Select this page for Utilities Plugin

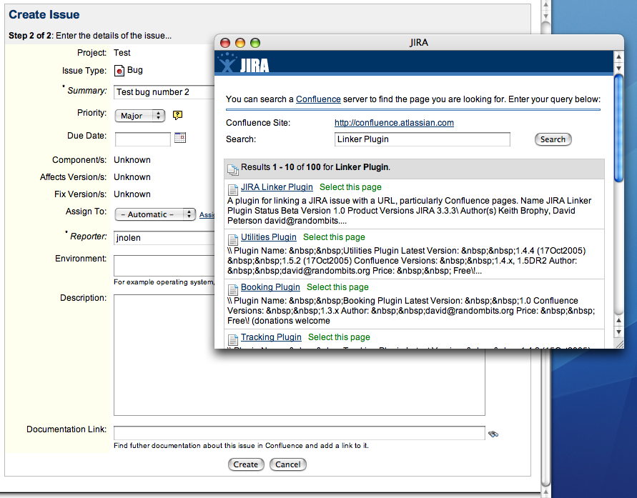coord(334,237)
